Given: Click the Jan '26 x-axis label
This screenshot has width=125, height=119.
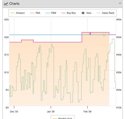Looking at the screenshot, I should [x=51, y=112].
